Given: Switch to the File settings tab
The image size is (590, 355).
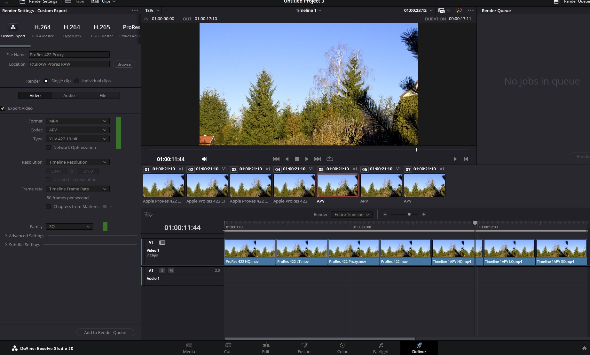Looking at the screenshot, I should (103, 95).
